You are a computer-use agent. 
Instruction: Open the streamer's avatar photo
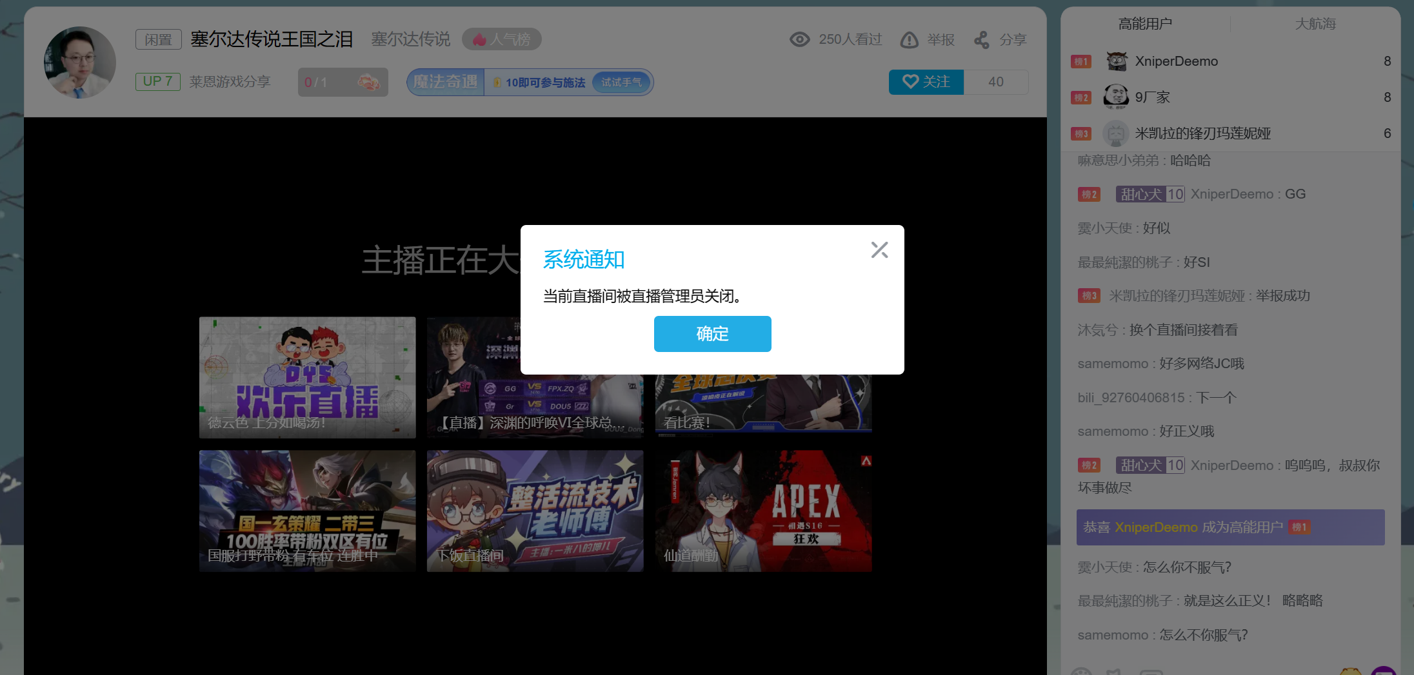click(x=80, y=63)
